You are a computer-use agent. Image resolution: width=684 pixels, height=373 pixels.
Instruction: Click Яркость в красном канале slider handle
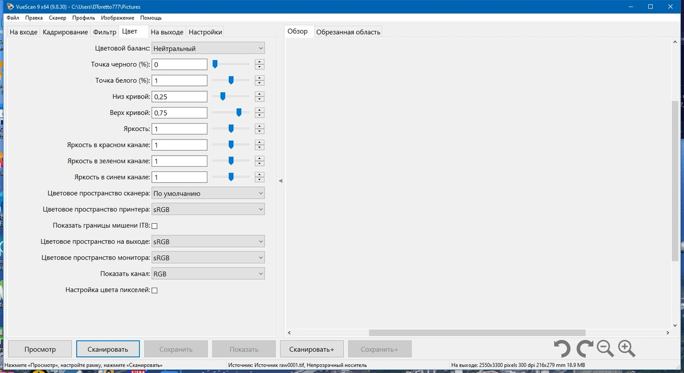click(231, 145)
